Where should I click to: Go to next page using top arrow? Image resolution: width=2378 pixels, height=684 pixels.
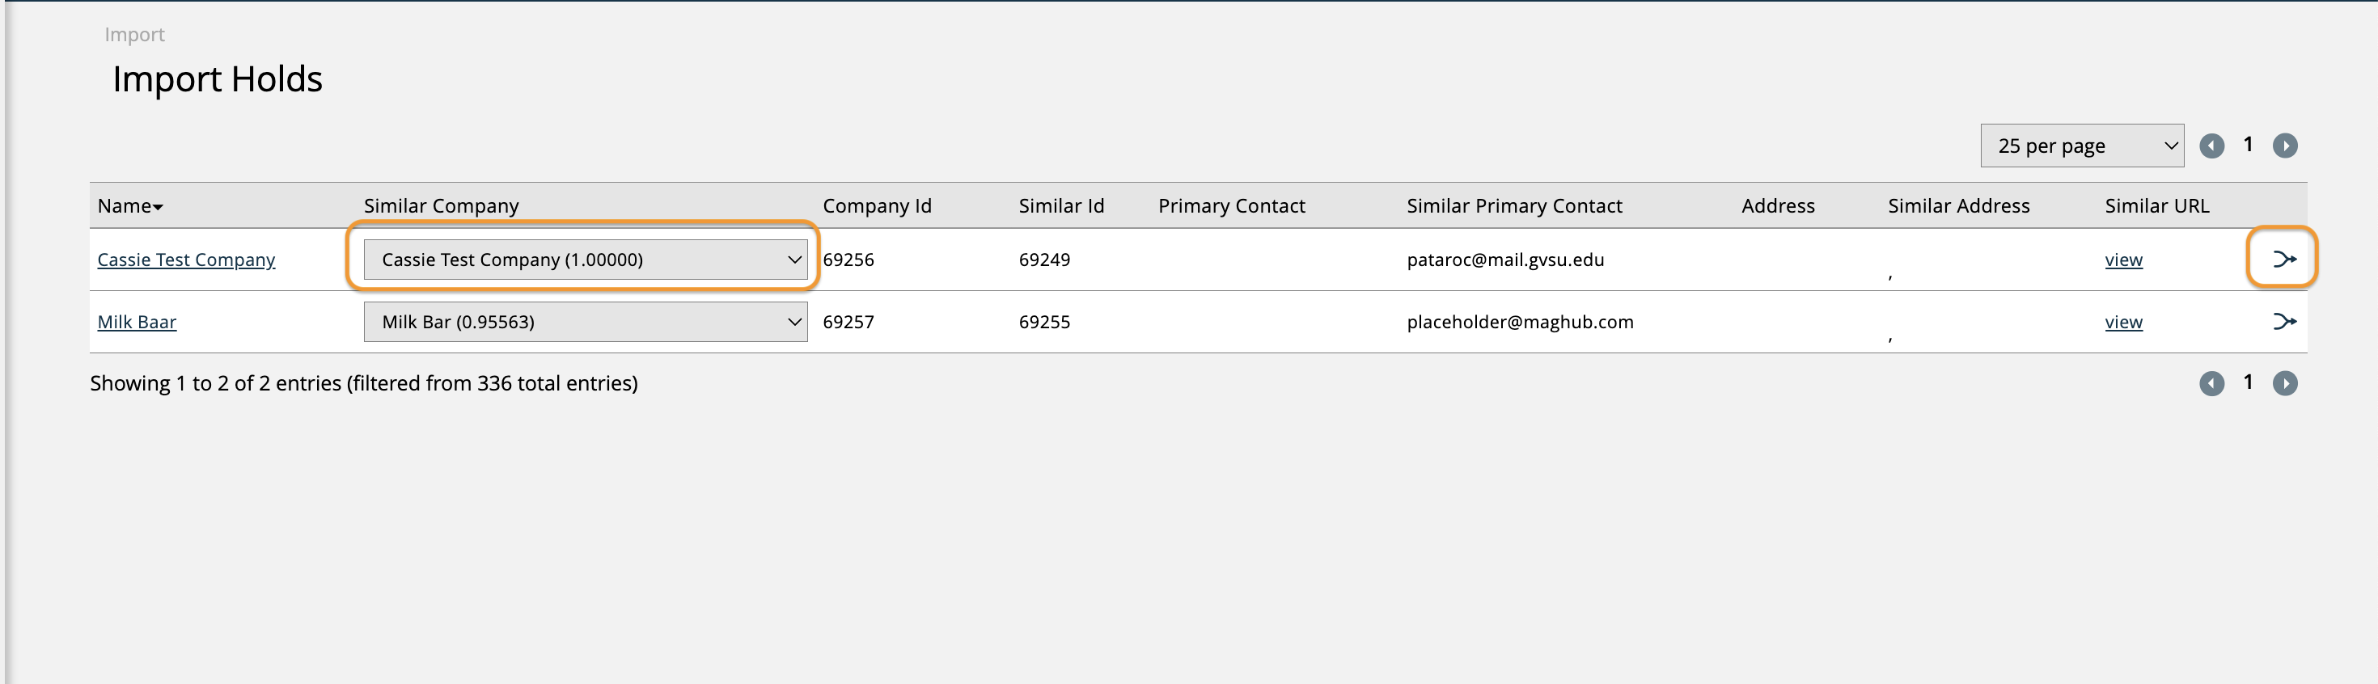pyautogui.click(x=2284, y=146)
